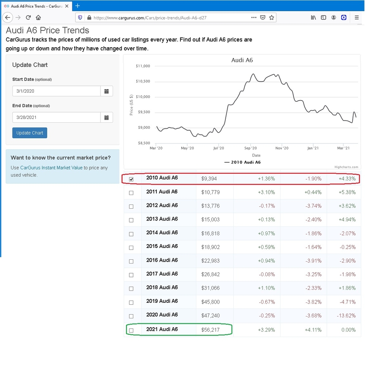The image size is (365, 390).
Task: Click the blue extension icon in toolbar
Action: tap(344, 18)
